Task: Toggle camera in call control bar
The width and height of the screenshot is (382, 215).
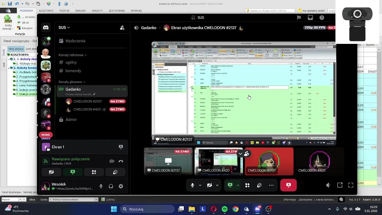Action: [x=210, y=185]
